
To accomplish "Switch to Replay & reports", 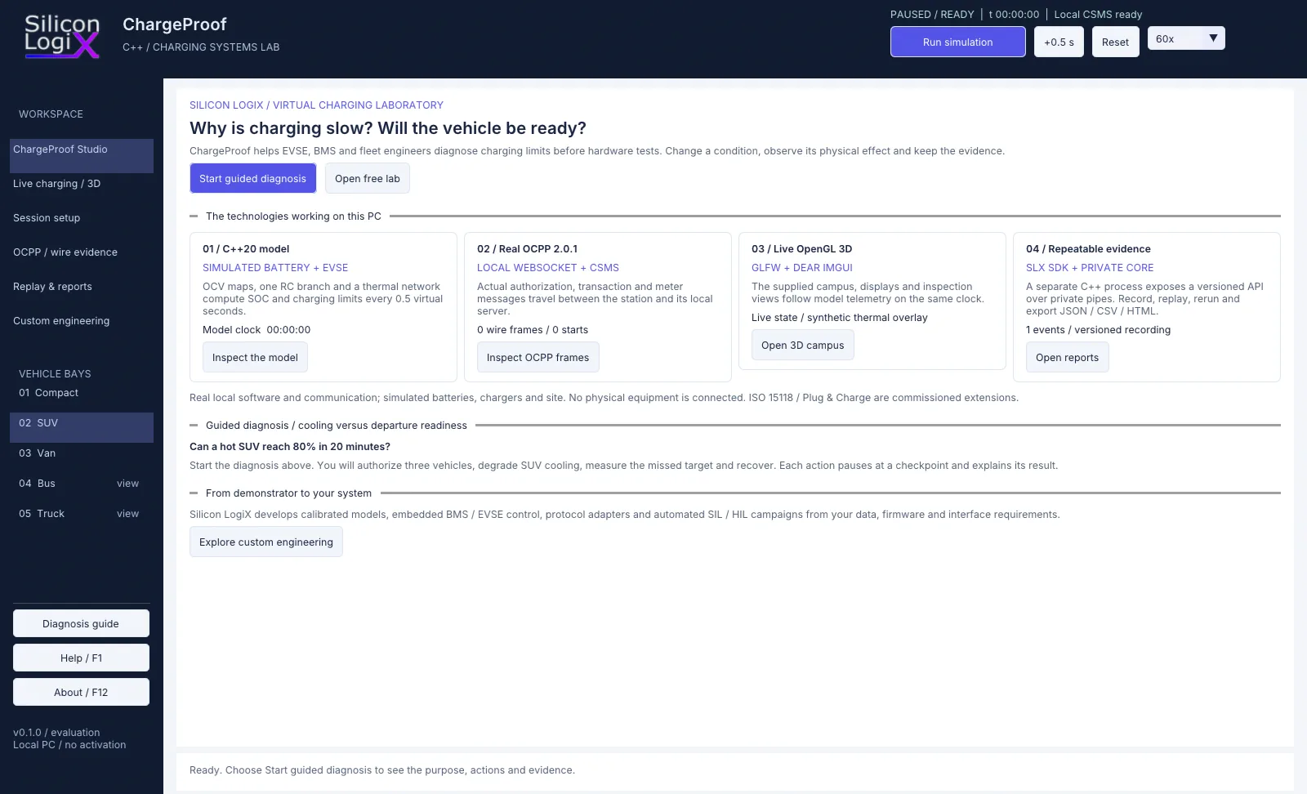I will tap(82, 287).
